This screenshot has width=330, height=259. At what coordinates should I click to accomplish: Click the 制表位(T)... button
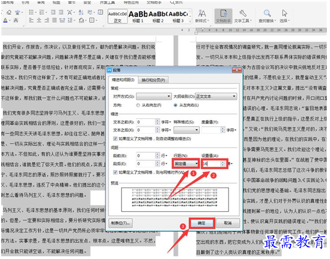120,223
